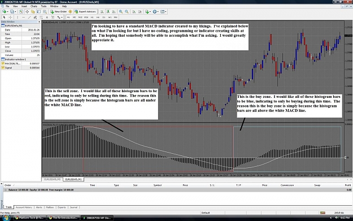Select the Fibonacci retracement tool
The height and width of the screenshot is (221, 353).
41,17
